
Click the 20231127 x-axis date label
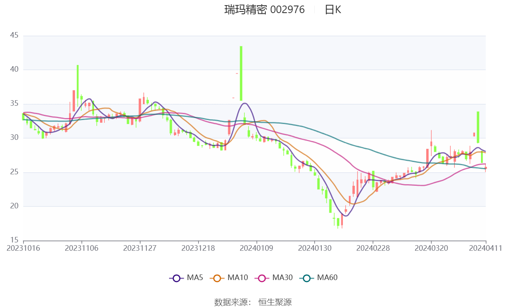(140, 248)
